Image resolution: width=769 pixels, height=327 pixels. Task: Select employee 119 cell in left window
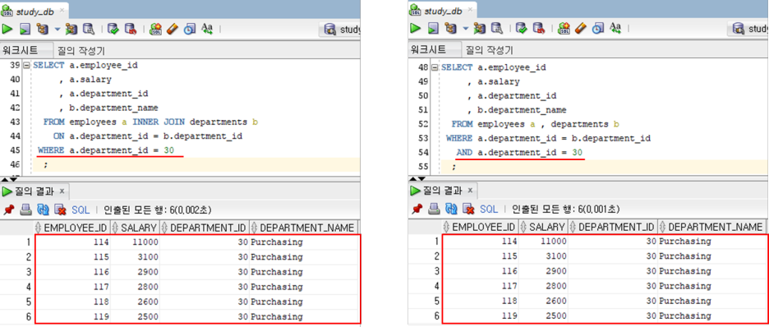(x=72, y=316)
